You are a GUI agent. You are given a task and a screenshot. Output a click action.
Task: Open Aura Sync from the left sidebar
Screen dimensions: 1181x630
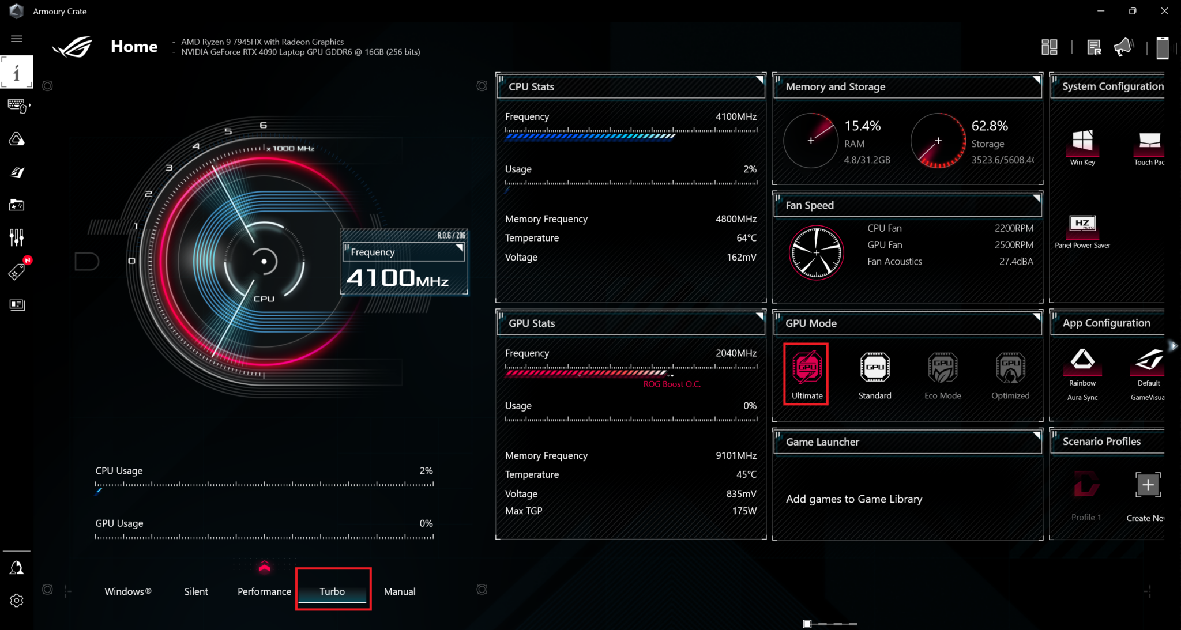pos(17,139)
